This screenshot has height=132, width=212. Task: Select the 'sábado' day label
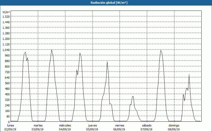tap(147, 125)
